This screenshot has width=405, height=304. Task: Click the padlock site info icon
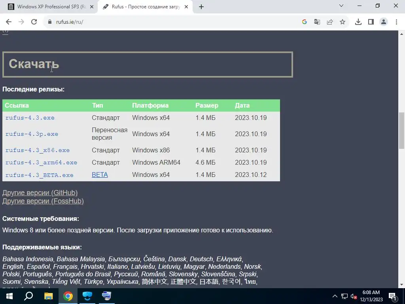point(50,22)
